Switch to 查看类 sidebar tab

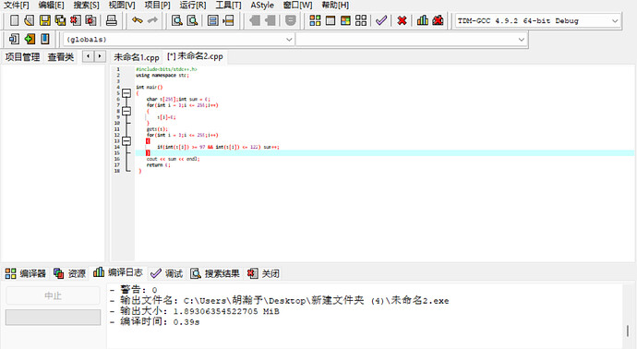coord(61,57)
